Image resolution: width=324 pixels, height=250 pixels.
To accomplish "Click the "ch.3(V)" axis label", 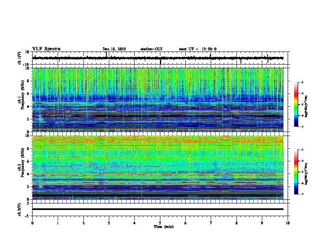I will point(20,210).
